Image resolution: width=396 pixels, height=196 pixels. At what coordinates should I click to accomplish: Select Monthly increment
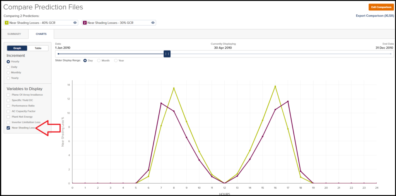(9, 73)
